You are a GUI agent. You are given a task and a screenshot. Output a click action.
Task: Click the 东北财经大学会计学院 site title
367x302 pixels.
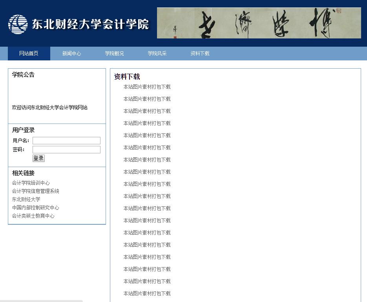click(x=90, y=24)
